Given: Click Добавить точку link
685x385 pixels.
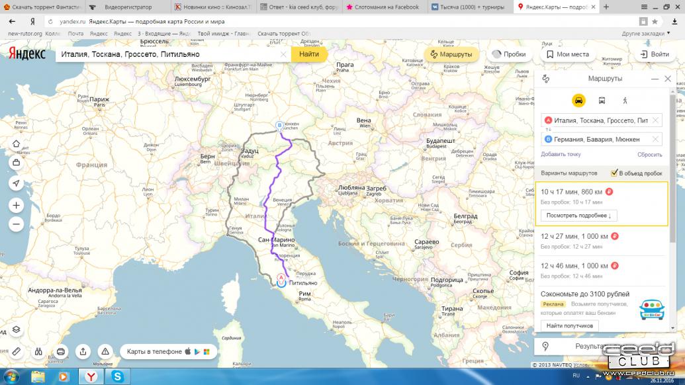Looking at the screenshot, I should pos(561,154).
